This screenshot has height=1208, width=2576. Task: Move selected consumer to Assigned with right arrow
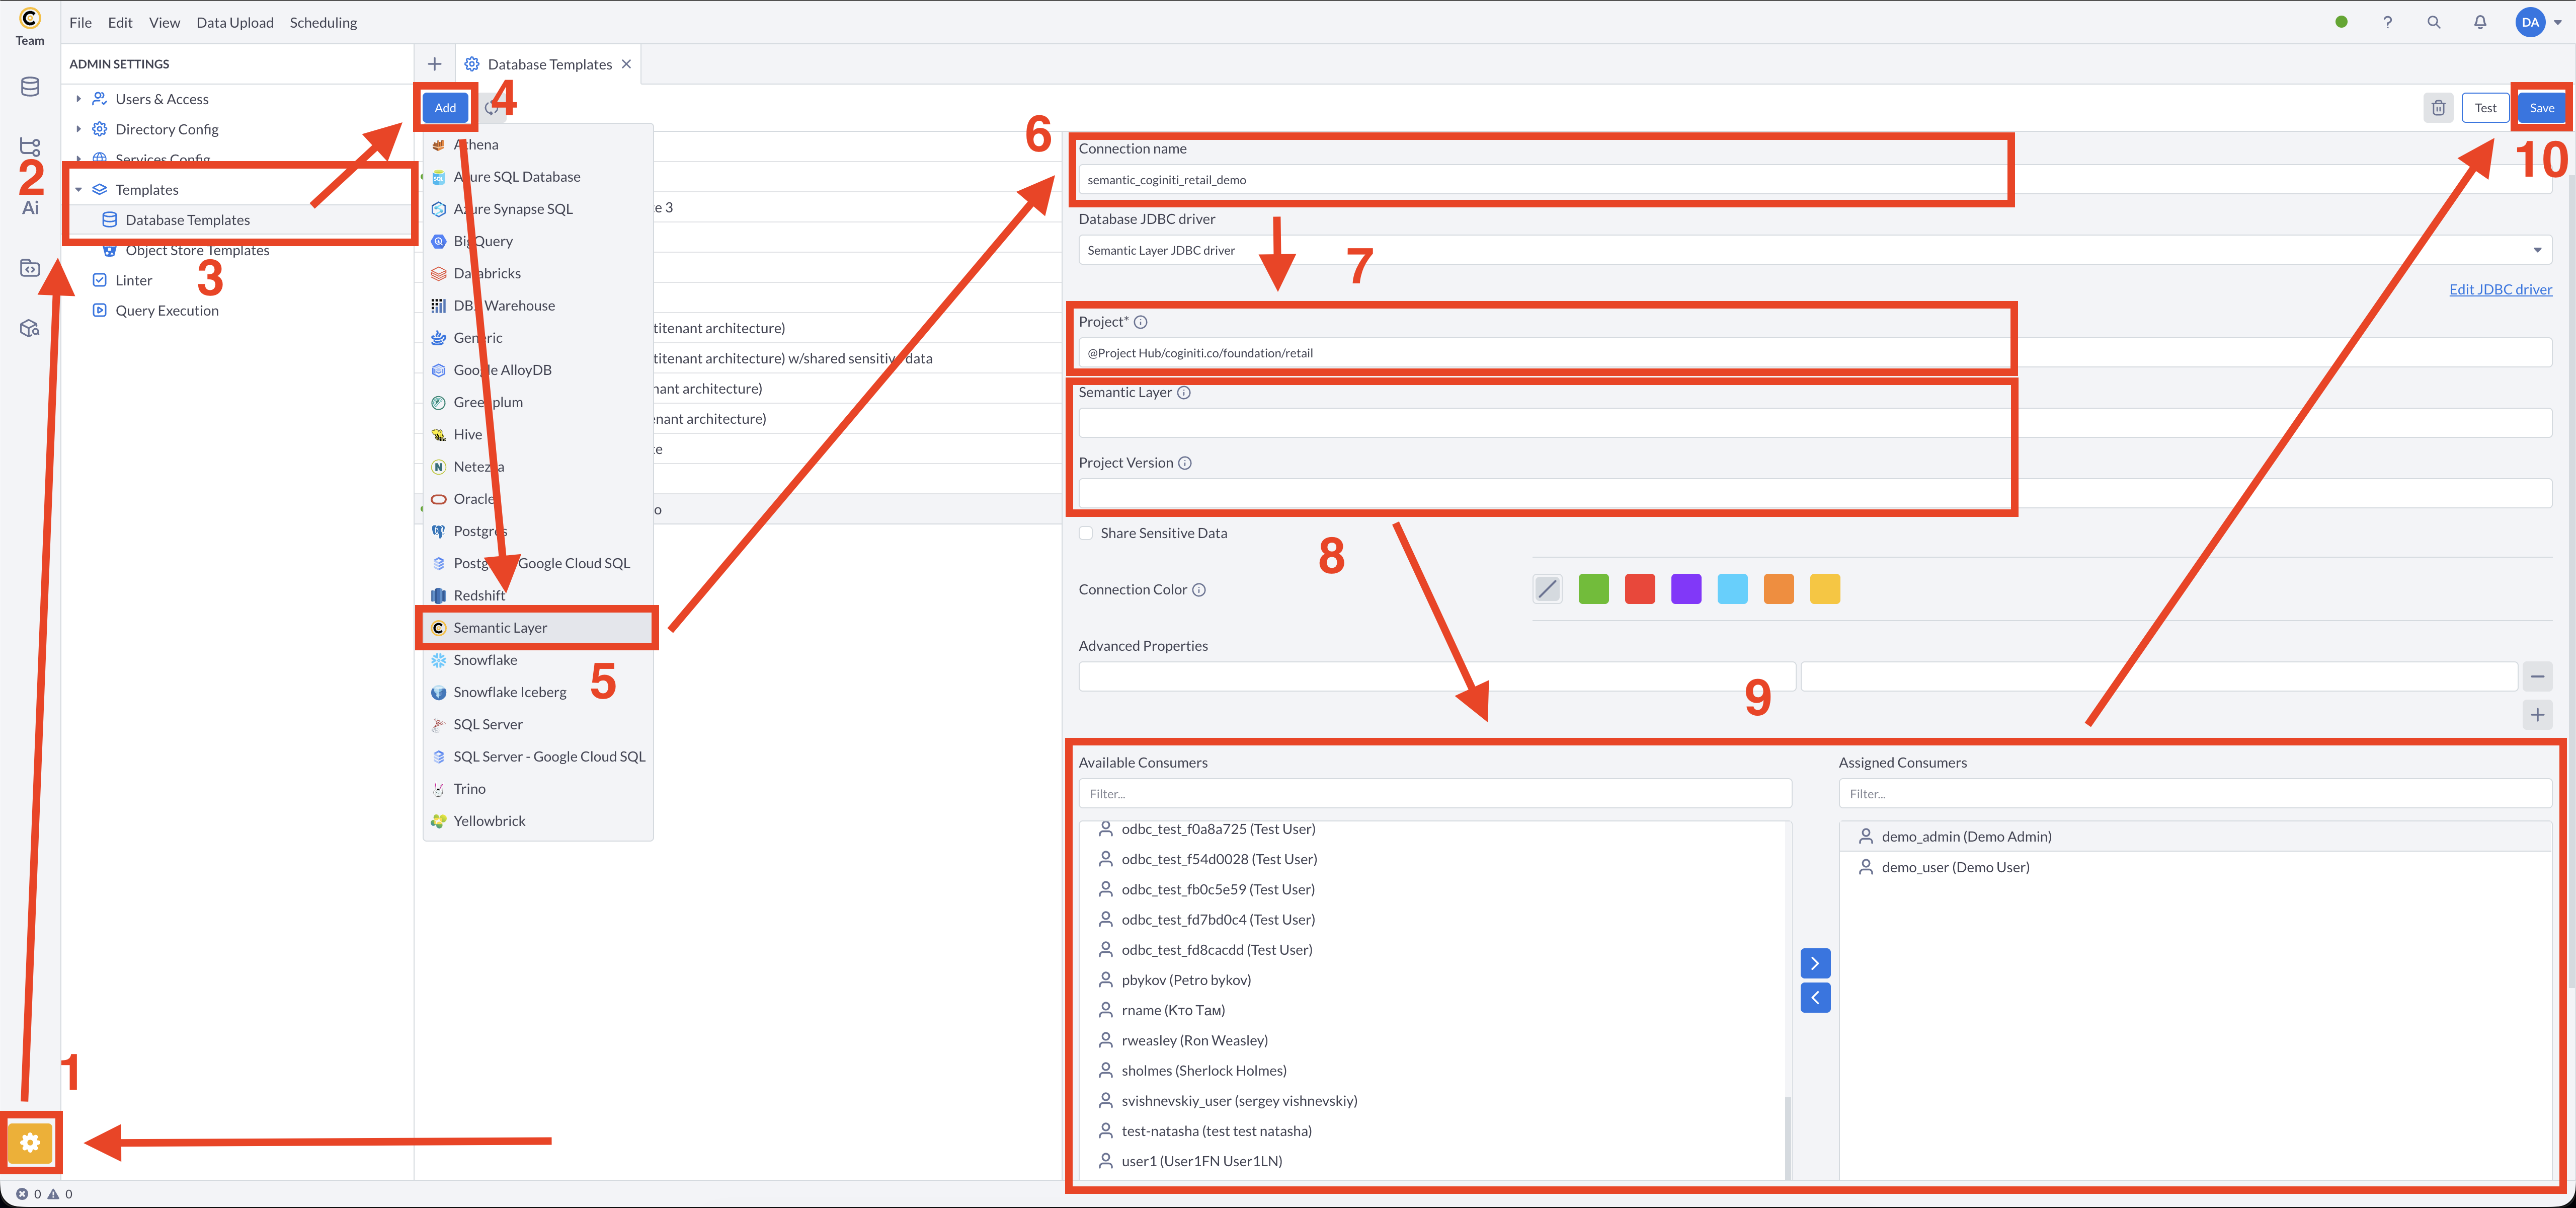(x=1815, y=963)
